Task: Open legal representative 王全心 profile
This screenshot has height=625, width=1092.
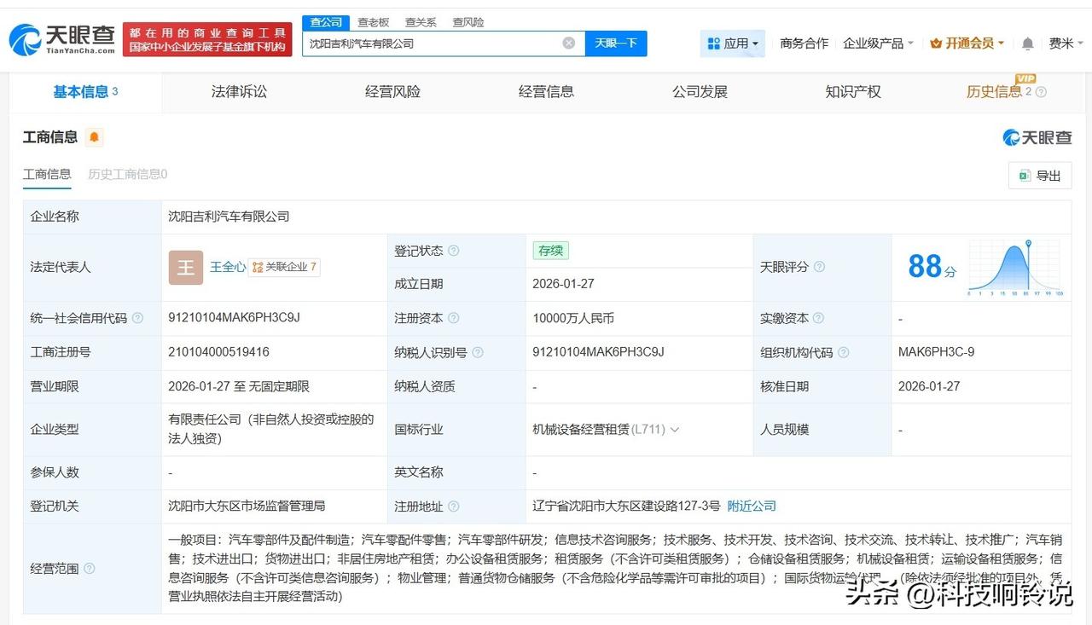Action: tap(228, 266)
